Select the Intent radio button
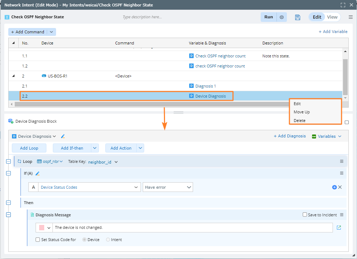 (x=108, y=240)
